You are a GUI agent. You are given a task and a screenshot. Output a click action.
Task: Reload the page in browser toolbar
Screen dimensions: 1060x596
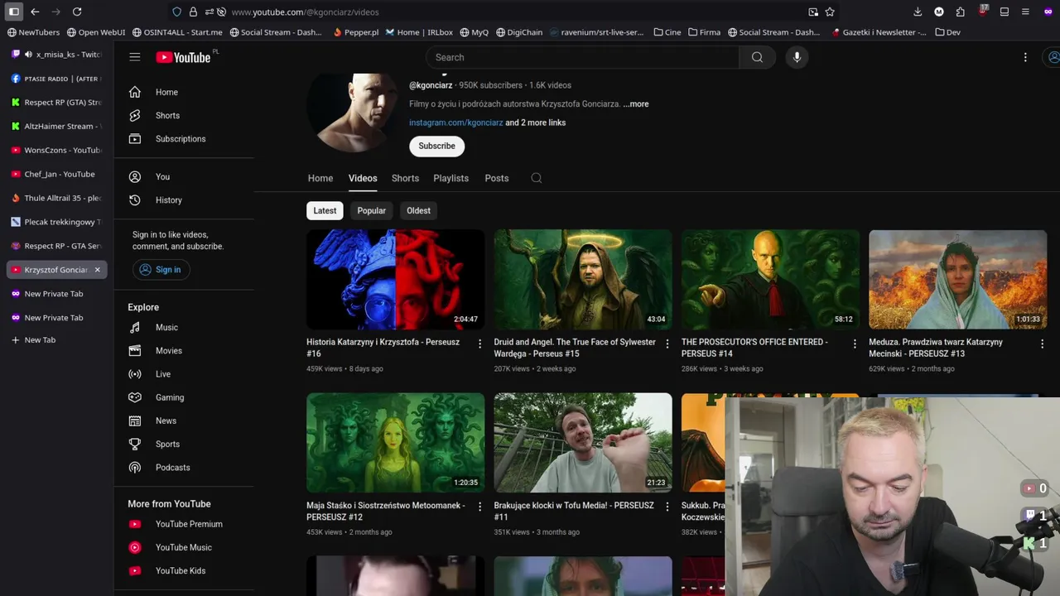(77, 12)
